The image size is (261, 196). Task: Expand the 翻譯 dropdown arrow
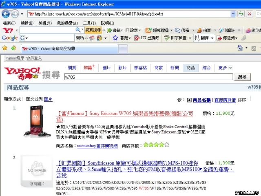click(x=212, y=38)
